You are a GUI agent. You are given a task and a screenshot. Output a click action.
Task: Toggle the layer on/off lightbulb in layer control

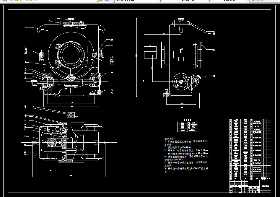click(11, 1)
